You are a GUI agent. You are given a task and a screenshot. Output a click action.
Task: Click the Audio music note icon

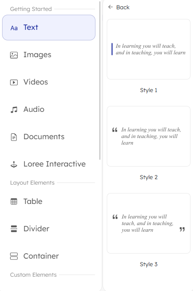tap(14, 109)
